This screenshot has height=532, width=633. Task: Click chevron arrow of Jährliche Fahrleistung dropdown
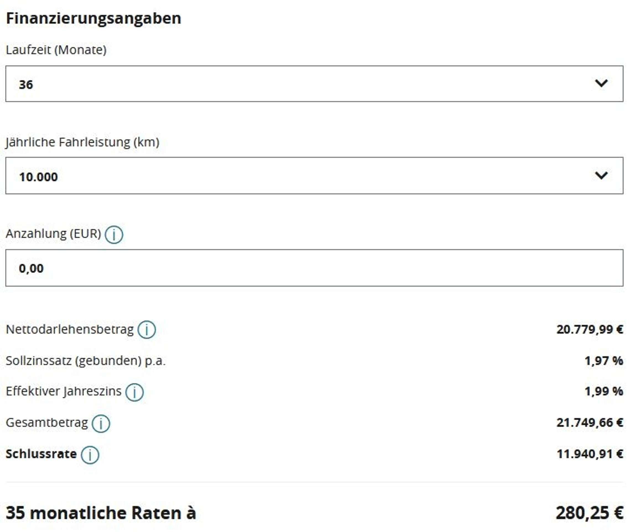tap(602, 176)
